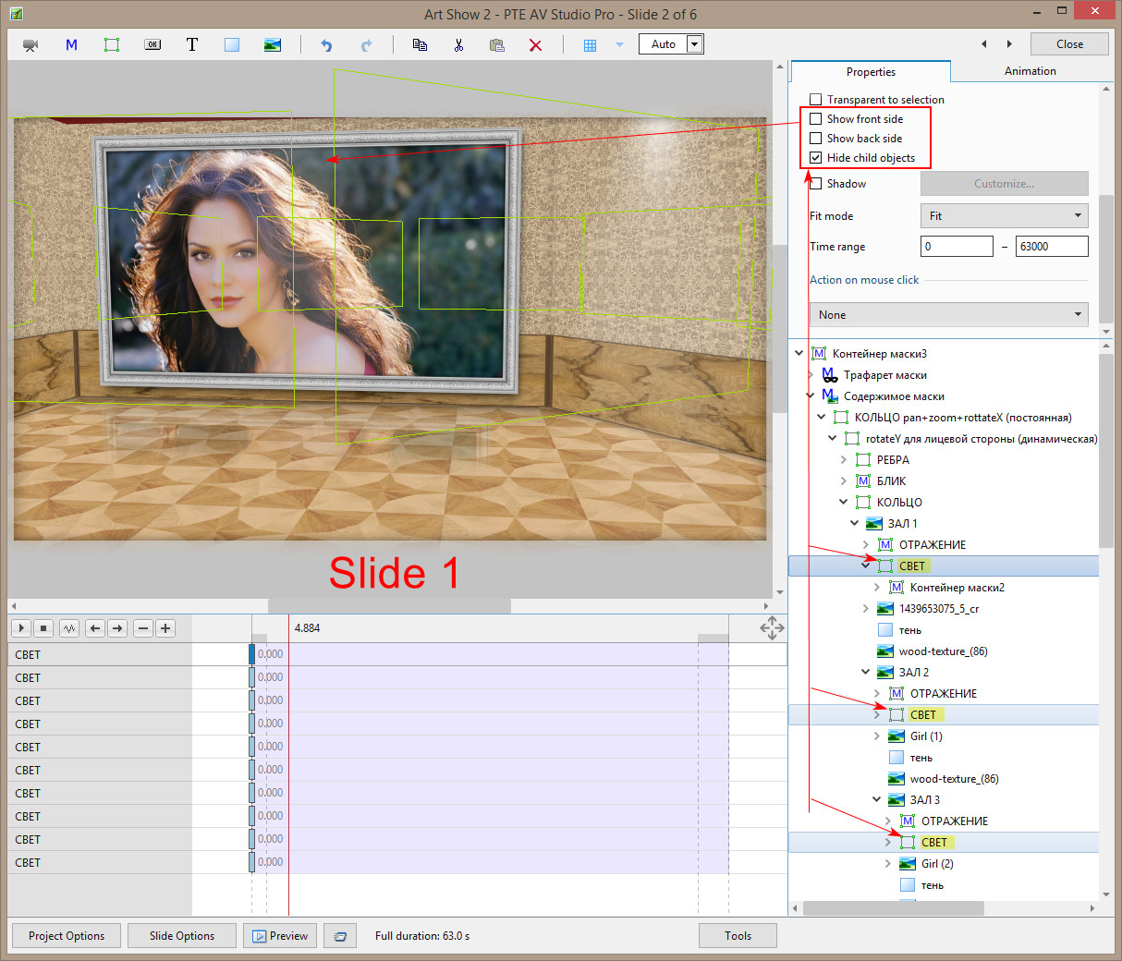This screenshot has height=961, width=1122.
Task: Enable the Show front side checkbox
Action: (815, 119)
